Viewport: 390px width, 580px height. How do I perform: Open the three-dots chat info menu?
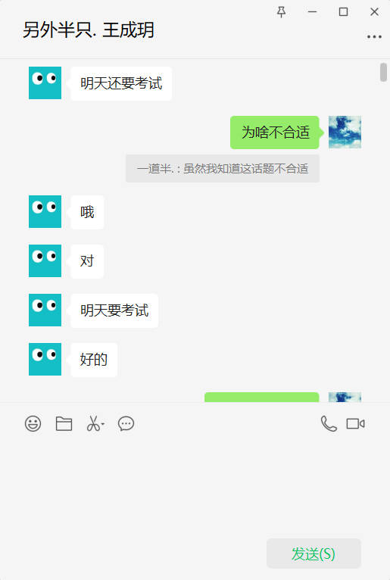[374, 36]
